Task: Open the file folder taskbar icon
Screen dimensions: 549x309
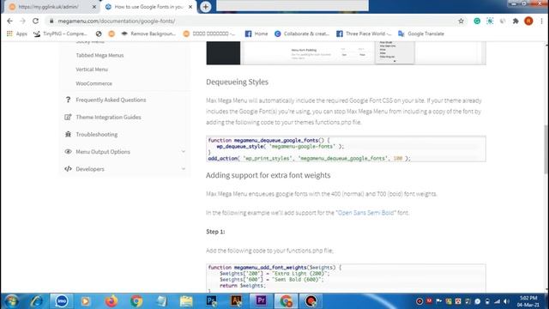Action: 186,301
